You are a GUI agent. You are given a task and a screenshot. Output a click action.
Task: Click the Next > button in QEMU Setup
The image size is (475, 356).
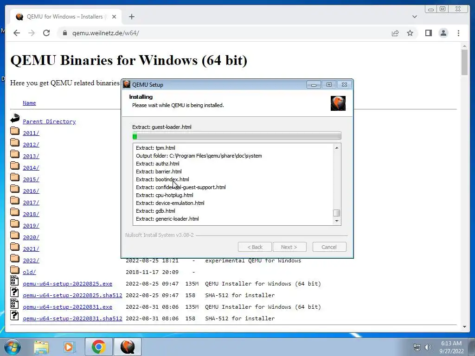289,247
